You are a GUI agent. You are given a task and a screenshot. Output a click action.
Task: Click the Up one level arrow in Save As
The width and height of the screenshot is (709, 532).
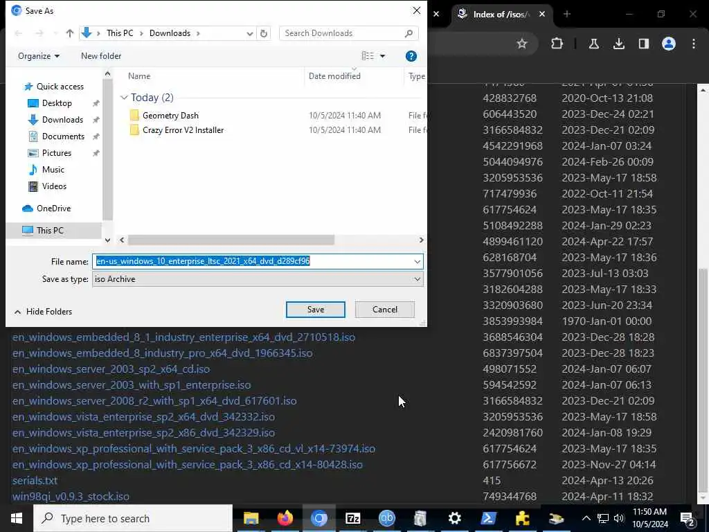click(70, 33)
